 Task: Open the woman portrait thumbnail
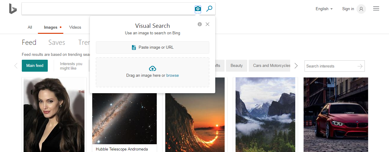click(x=54, y=115)
